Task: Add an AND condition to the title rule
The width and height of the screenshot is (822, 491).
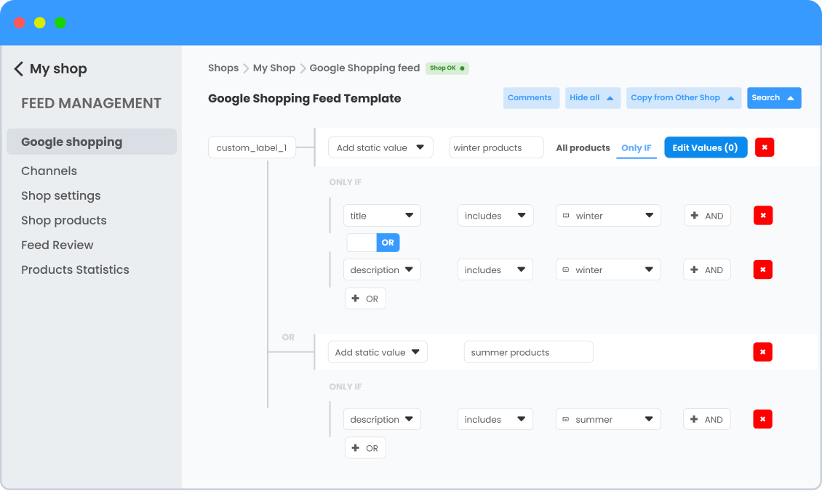Action: coord(706,215)
